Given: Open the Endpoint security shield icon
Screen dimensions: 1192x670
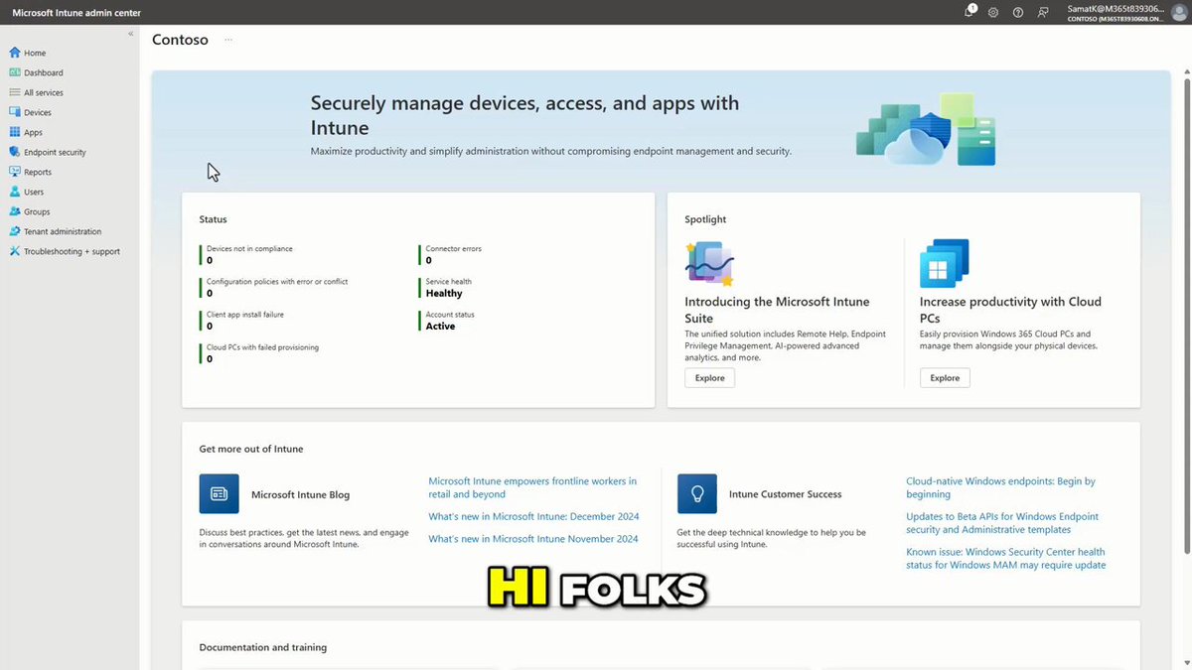Looking at the screenshot, I should coord(15,152).
